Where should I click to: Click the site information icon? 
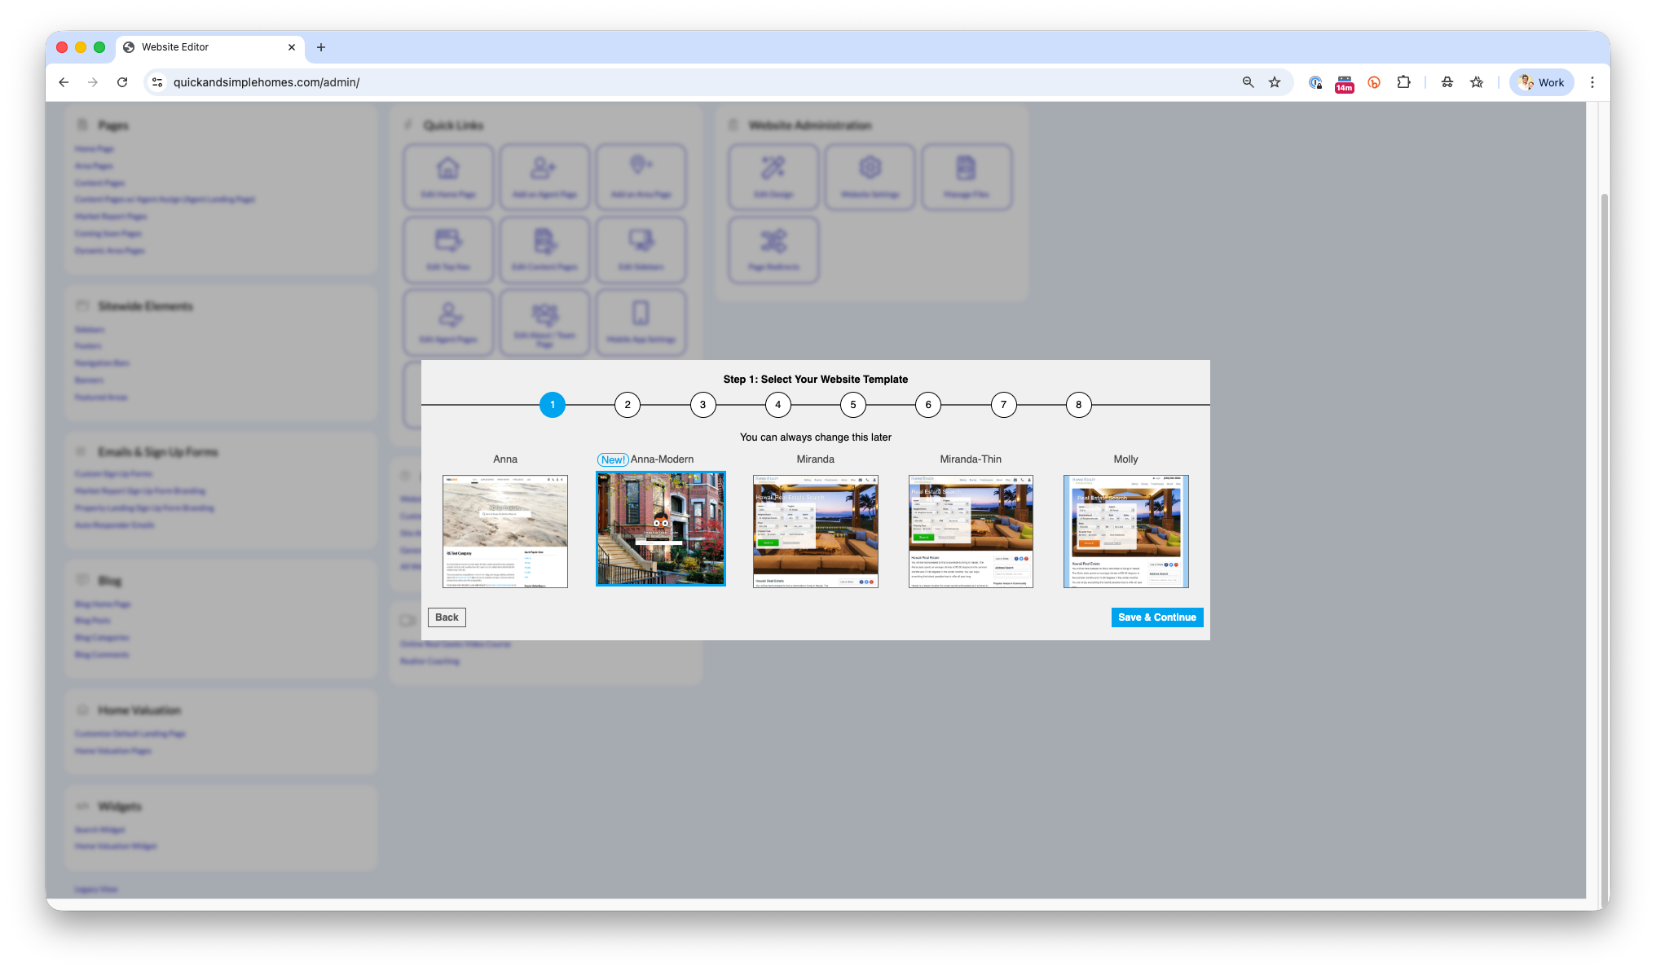pos(157,82)
